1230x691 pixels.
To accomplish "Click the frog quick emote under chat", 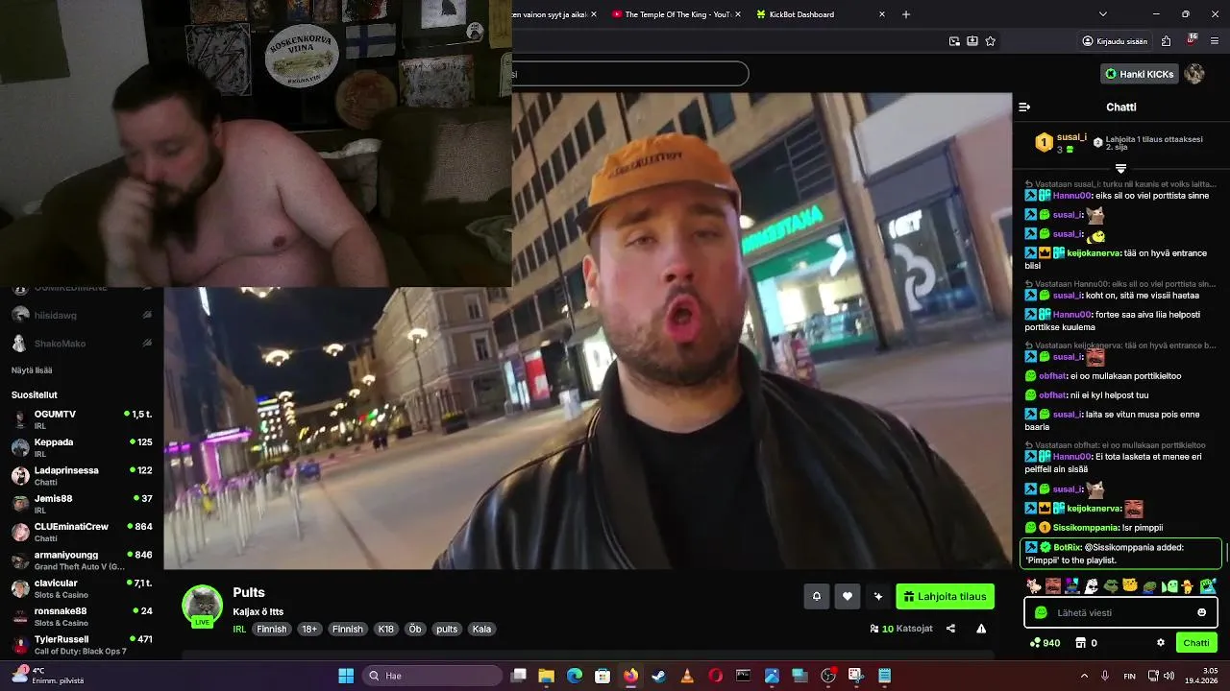I will pos(1111,585).
